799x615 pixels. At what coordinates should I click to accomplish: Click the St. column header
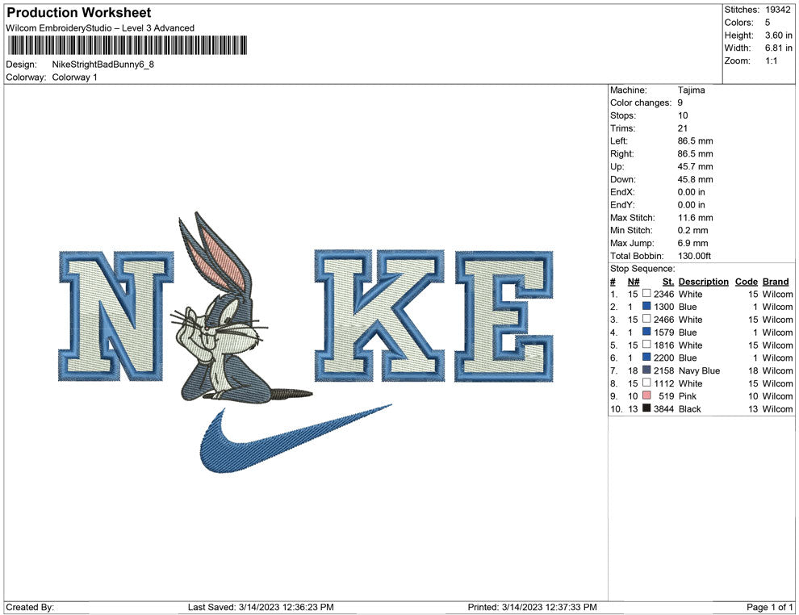pos(668,282)
